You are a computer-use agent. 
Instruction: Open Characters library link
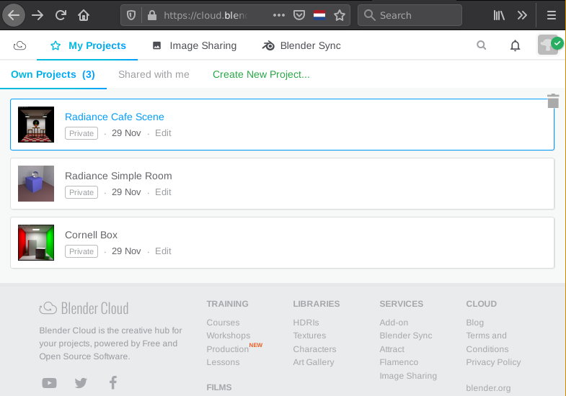coord(314,349)
